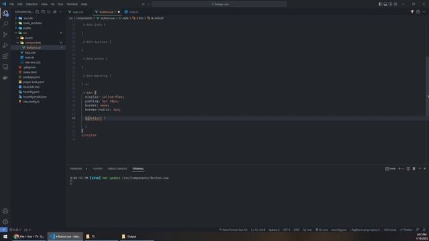Viewport: 429px width, 241px height.
Task: Toggle secondary side bar layout button
Action: [390, 4]
